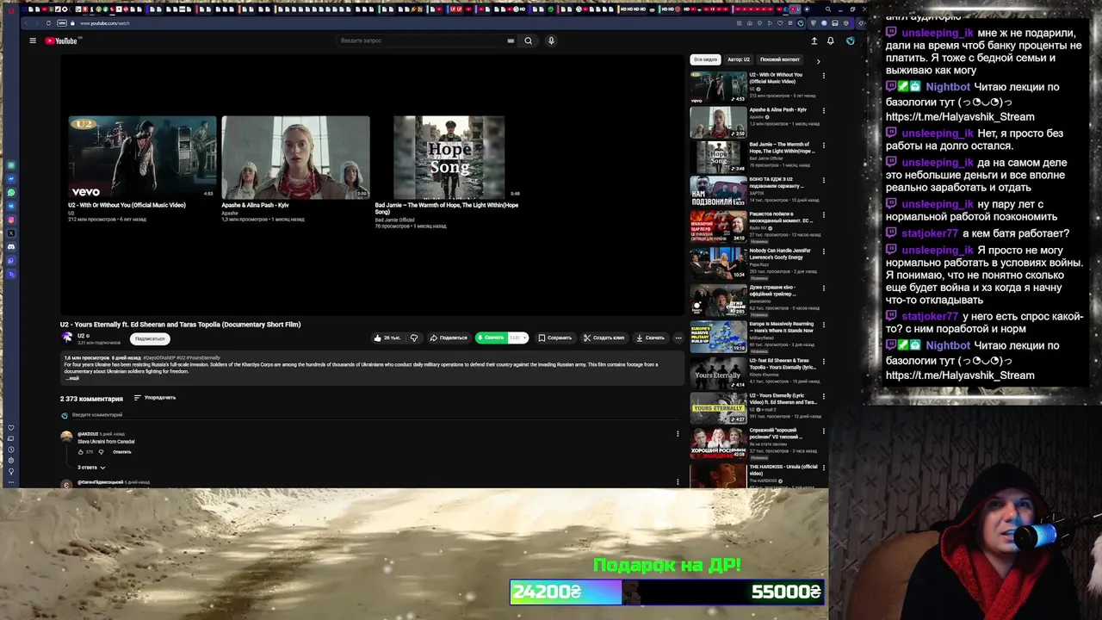Click the green Скачать download button
This screenshot has width=1102, height=620.
coord(491,338)
